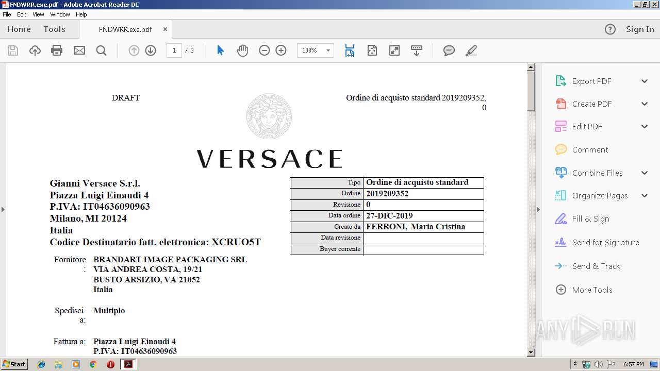Open the Opera browser taskbar icon

(110, 364)
